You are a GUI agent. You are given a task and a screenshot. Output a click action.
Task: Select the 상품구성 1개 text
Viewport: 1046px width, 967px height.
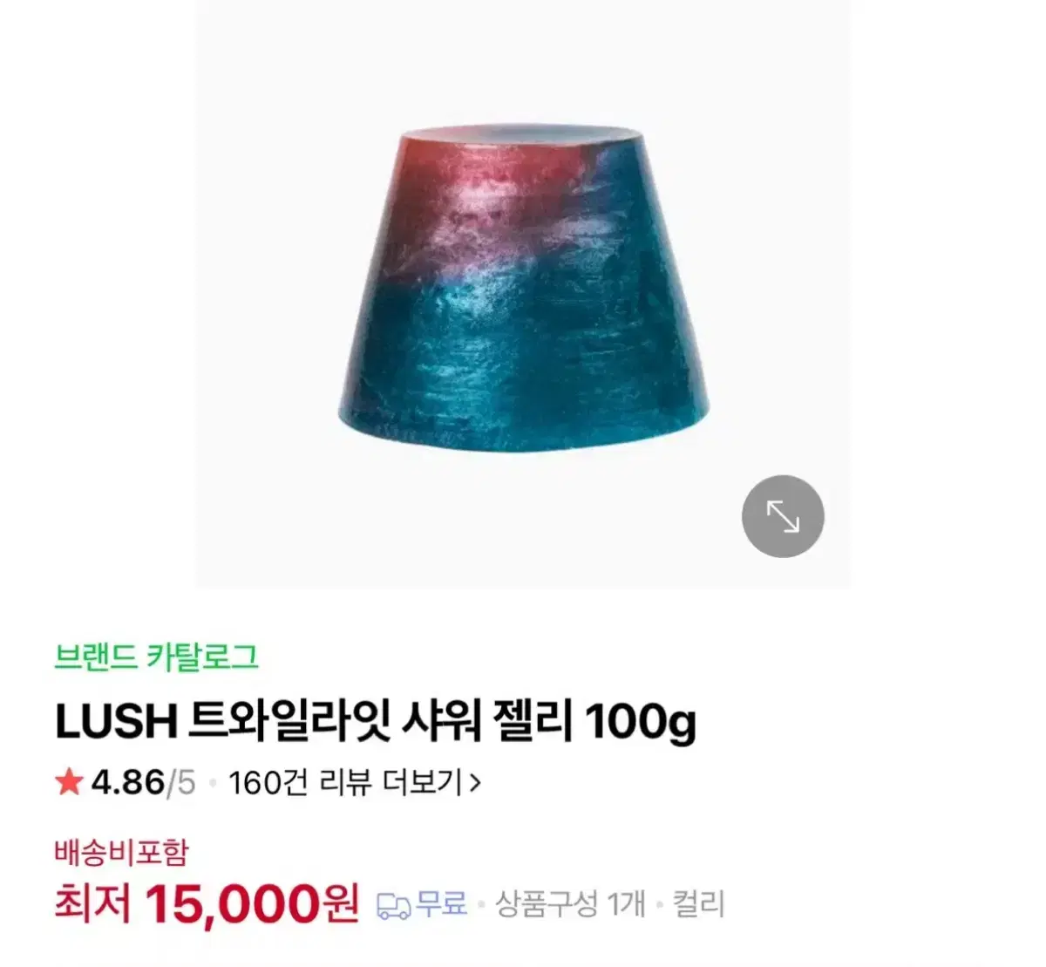click(x=571, y=904)
